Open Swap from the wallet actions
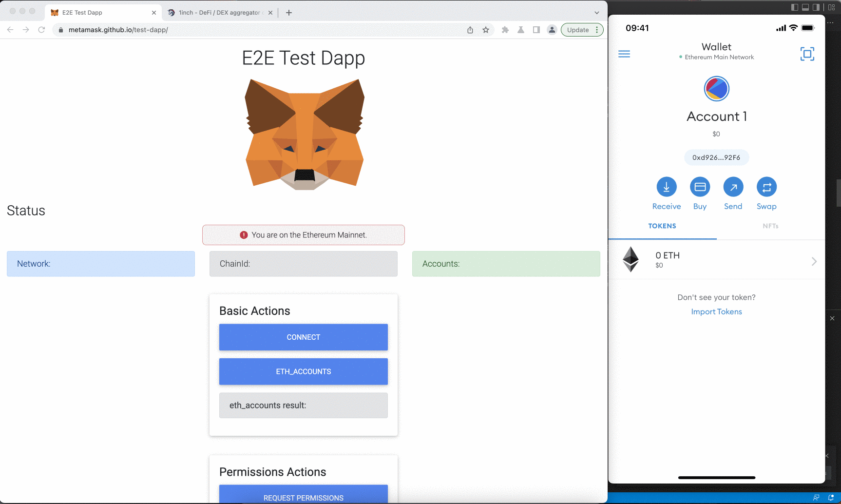Viewport: 841px width, 504px height. point(766,187)
